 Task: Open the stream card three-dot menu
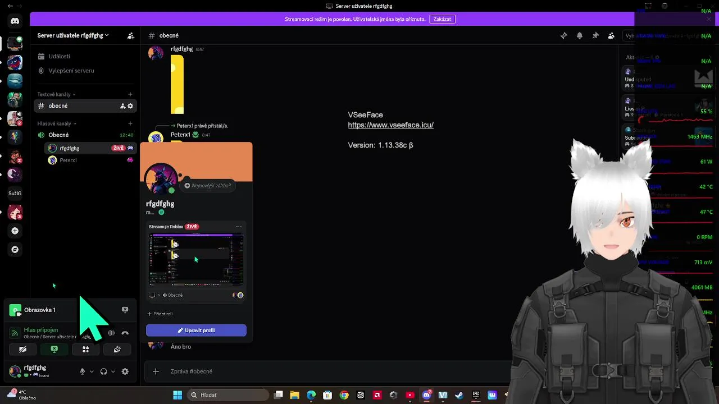click(x=239, y=227)
